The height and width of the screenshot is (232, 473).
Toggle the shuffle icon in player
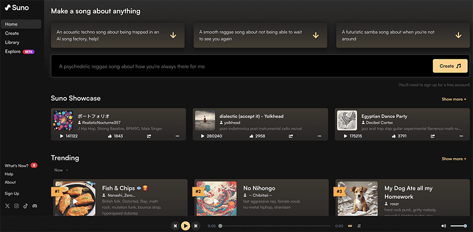tap(359, 226)
